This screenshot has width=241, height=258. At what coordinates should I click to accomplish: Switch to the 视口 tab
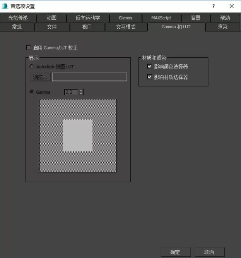pyautogui.click(x=87, y=27)
